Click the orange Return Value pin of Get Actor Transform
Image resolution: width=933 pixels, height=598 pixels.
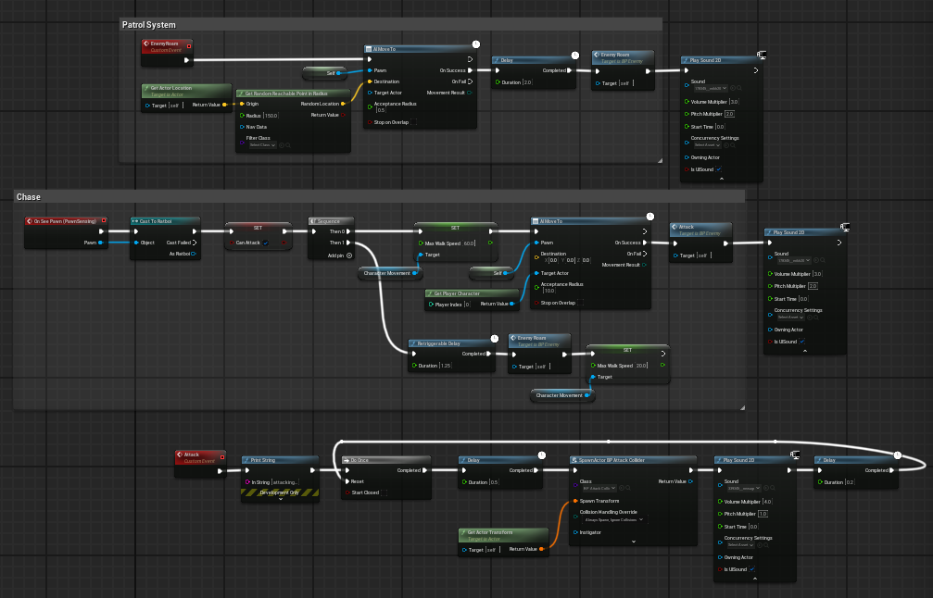coord(541,549)
